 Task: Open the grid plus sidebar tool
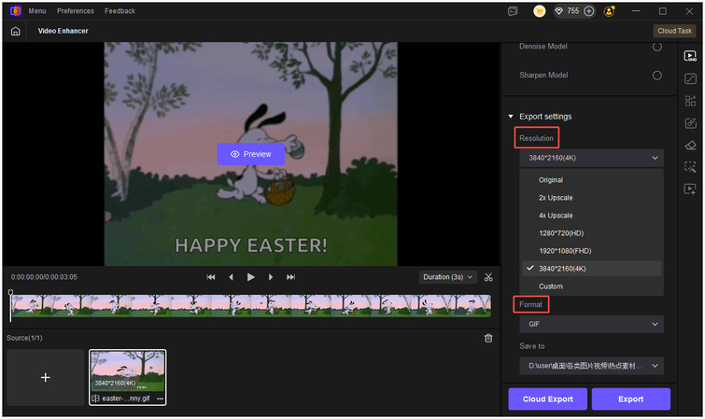tap(690, 101)
